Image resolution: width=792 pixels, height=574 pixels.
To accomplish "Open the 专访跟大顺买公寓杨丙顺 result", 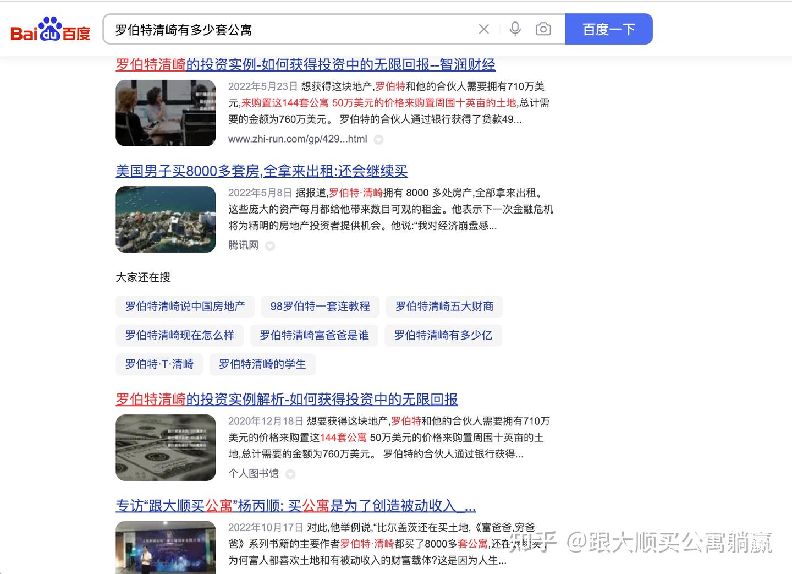I will point(295,506).
